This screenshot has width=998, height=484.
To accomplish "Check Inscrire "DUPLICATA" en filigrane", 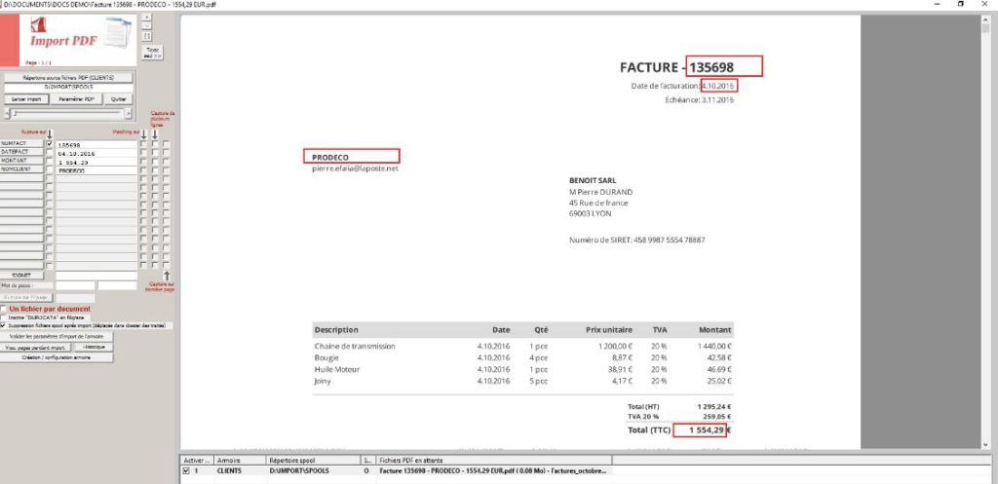I will tap(5, 317).
